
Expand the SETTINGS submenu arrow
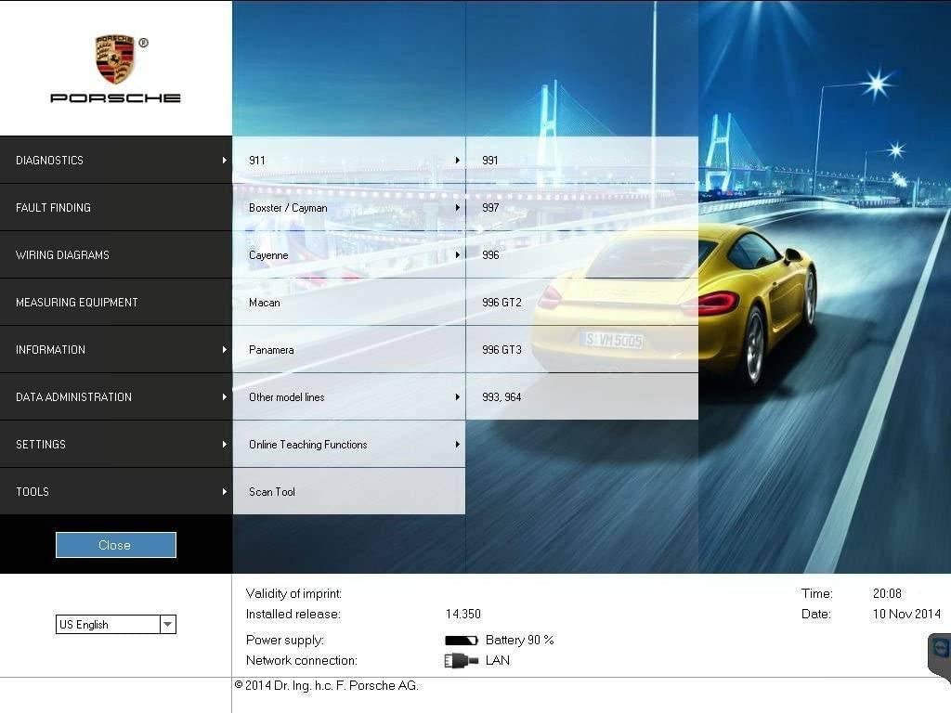[225, 444]
